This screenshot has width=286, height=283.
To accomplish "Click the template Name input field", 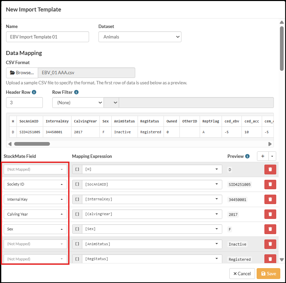I will coord(48,37).
